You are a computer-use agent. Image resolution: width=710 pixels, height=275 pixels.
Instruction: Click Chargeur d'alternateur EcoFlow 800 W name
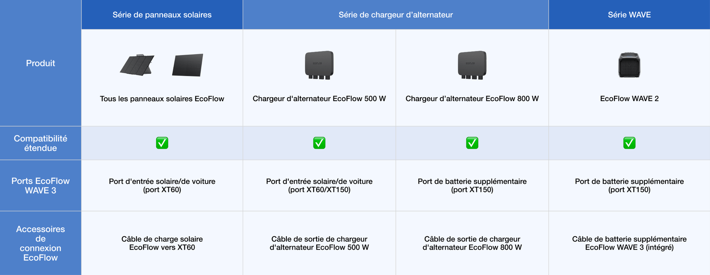472,99
